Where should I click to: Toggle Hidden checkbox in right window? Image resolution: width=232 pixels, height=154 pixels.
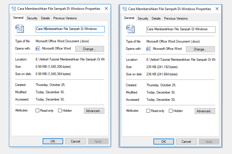(x=171, y=111)
